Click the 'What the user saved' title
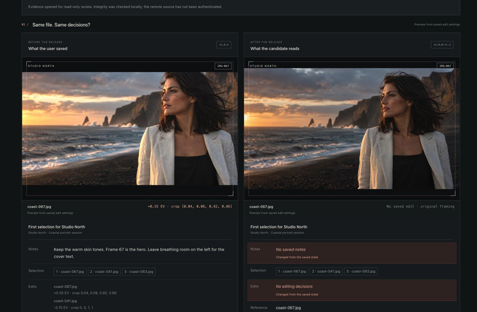477x312 pixels. click(x=48, y=48)
